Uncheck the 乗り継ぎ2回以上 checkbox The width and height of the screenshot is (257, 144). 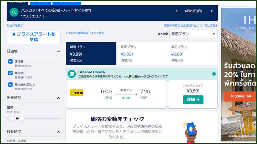tap(10, 85)
